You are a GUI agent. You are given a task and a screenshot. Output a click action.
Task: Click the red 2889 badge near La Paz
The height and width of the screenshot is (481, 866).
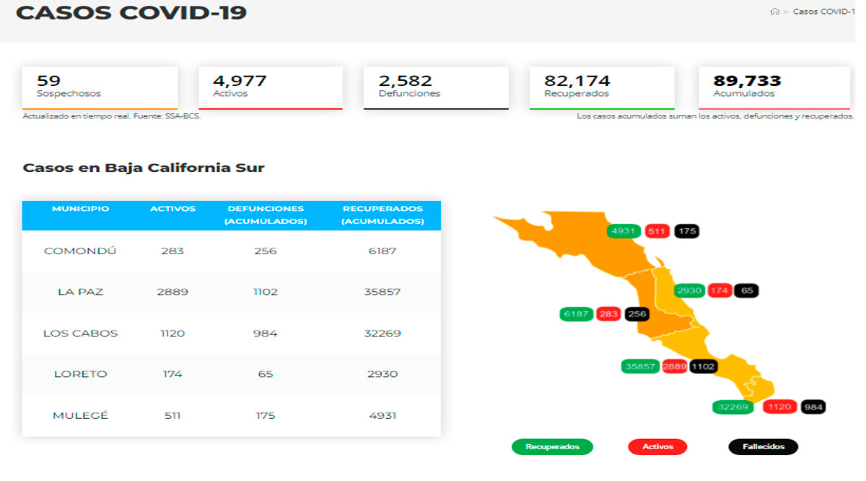tap(674, 367)
